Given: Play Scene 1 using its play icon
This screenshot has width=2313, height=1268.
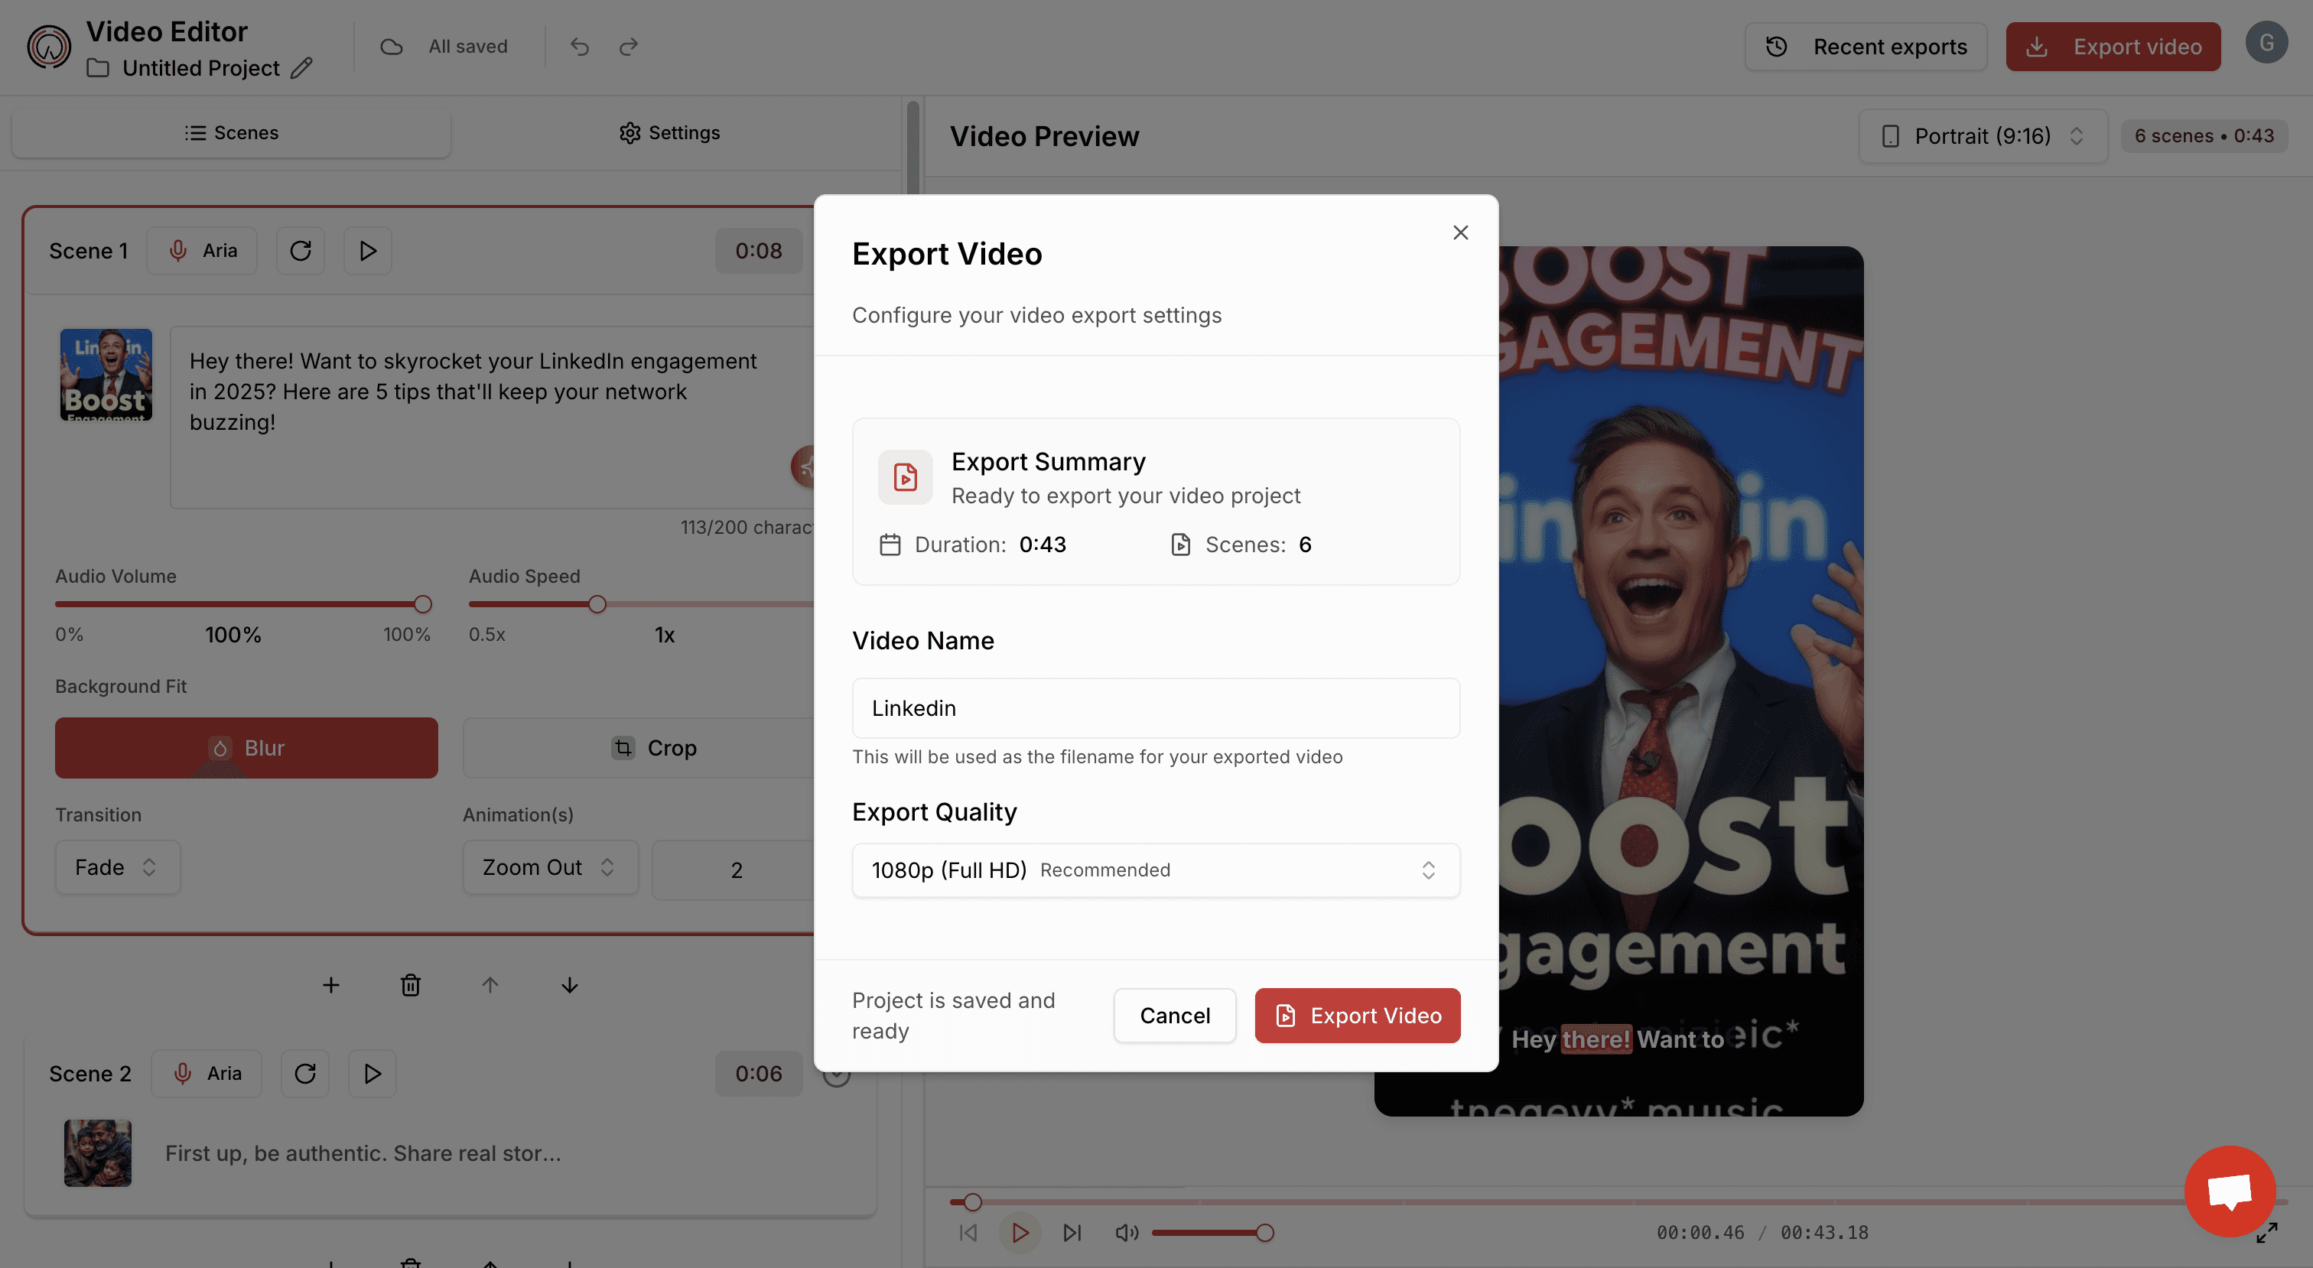Looking at the screenshot, I should coord(367,251).
